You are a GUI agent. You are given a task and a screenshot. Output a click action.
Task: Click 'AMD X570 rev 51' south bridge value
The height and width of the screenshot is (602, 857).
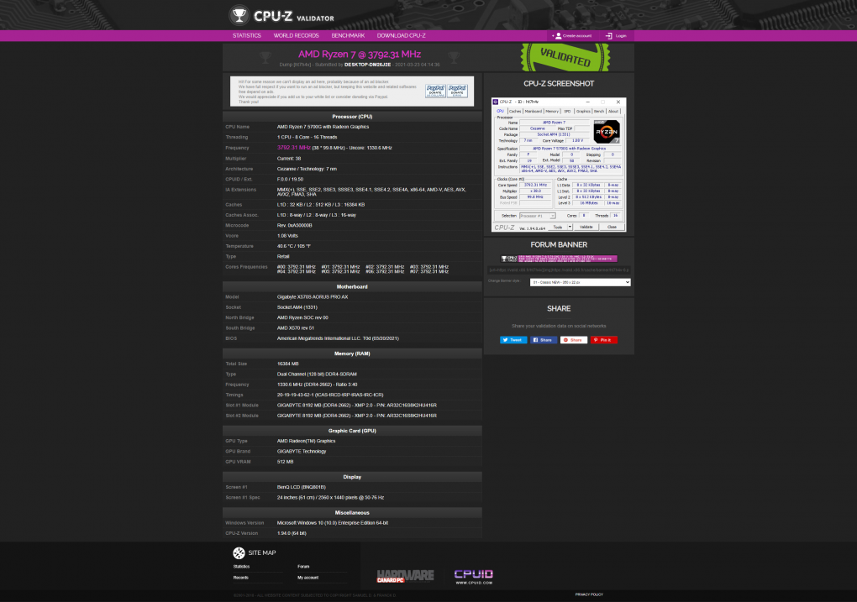pos(296,328)
